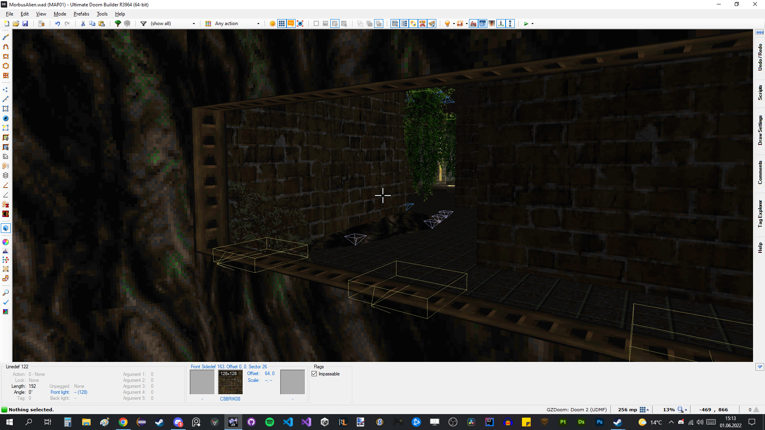This screenshot has height=430, width=765.
Task: Open the things filter '(show all)' dropdown
Action: [x=173, y=23]
